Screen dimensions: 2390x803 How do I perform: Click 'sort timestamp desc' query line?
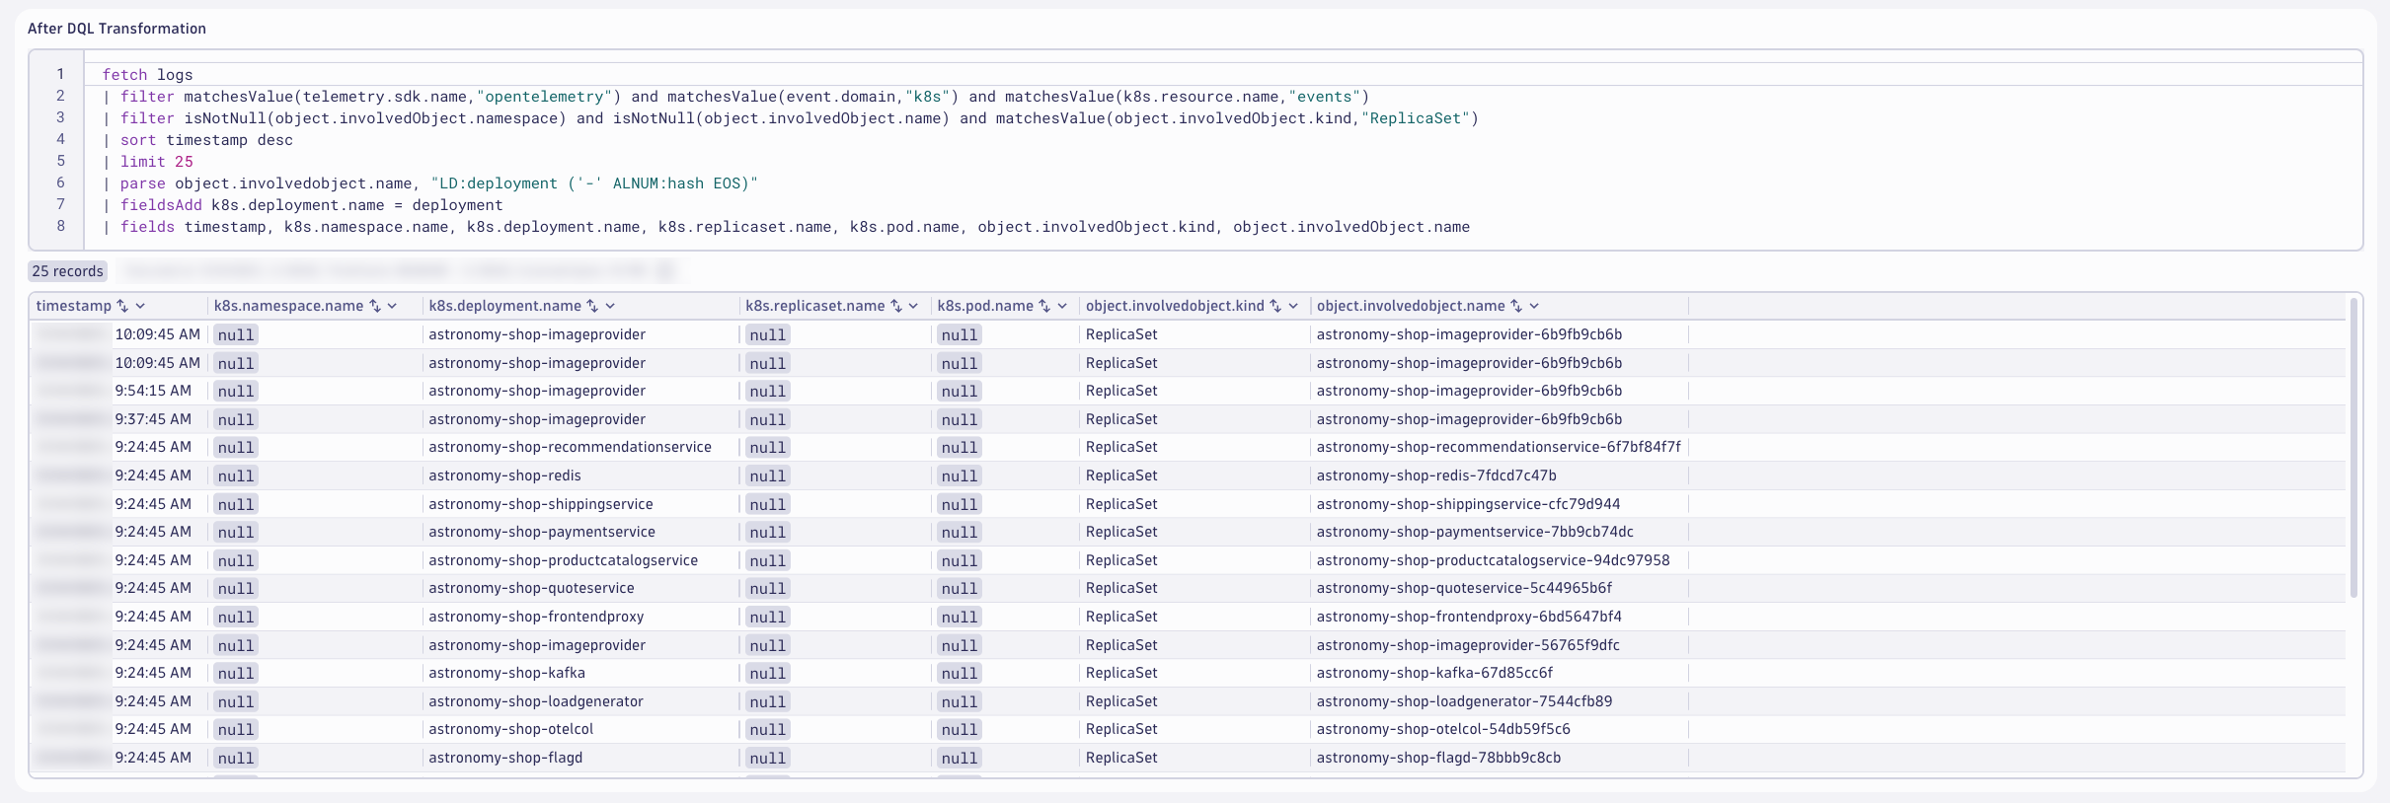click(x=206, y=140)
